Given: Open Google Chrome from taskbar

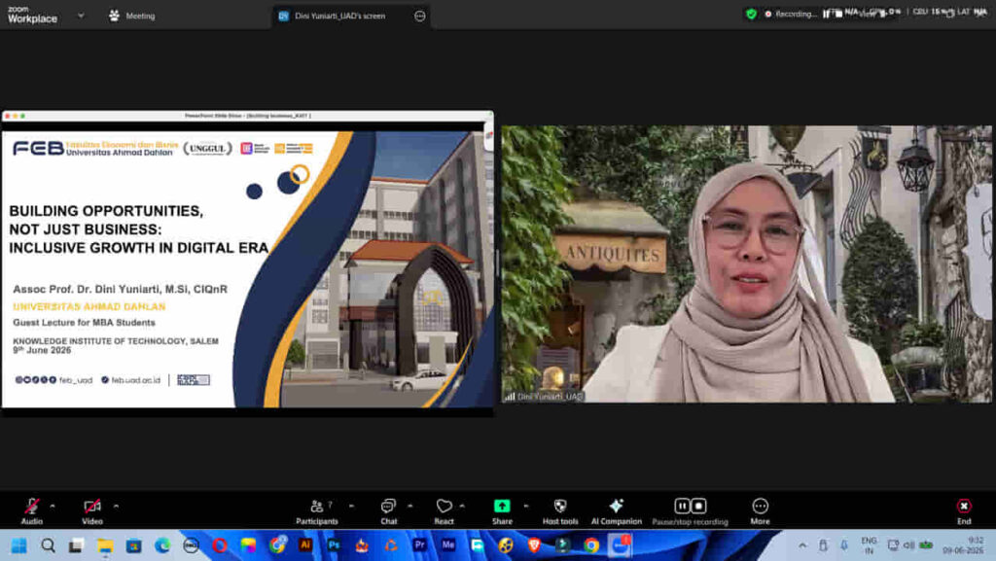Looking at the screenshot, I should 591,545.
